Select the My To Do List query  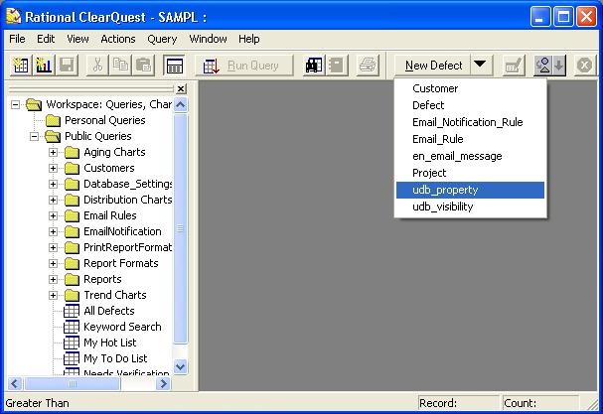pos(115,358)
